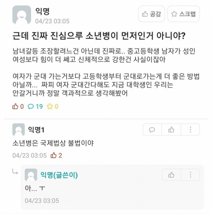Click the star scrap count icon
212x214 pixels.
50,106
